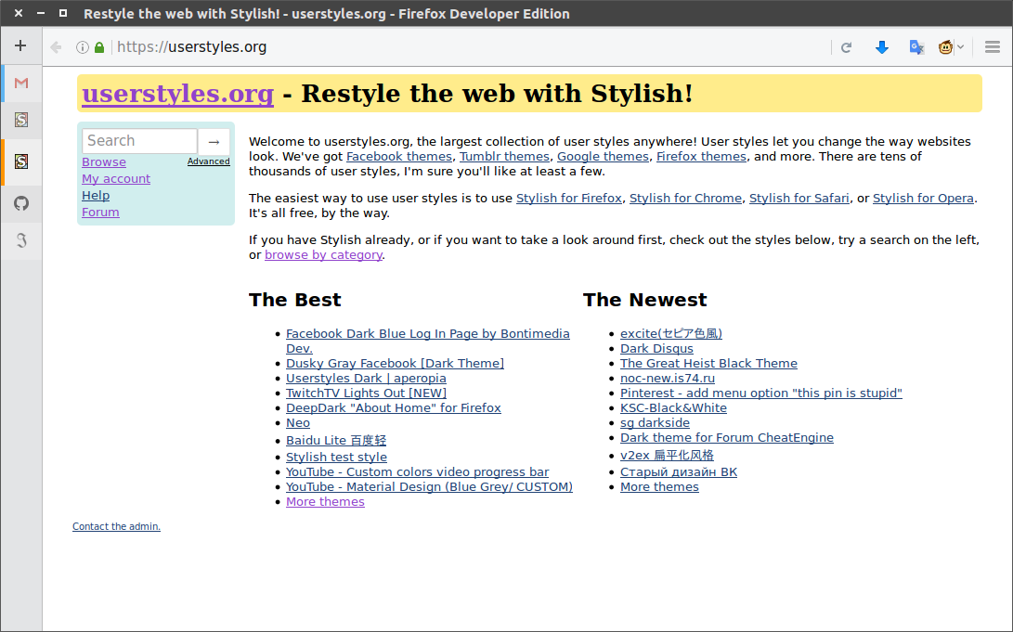
Task: Open Userstyles Dark | aperopia style
Action: pyautogui.click(x=366, y=379)
